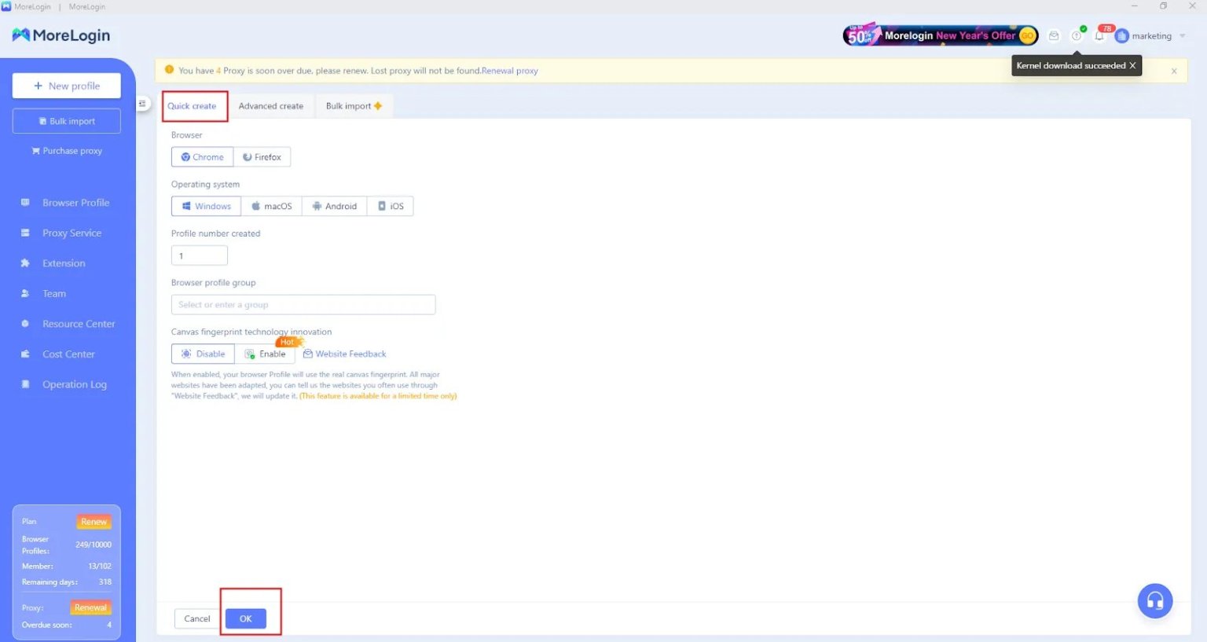1207x642 pixels.
Task: Click the Profile number created field
Action: (x=199, y=255)
